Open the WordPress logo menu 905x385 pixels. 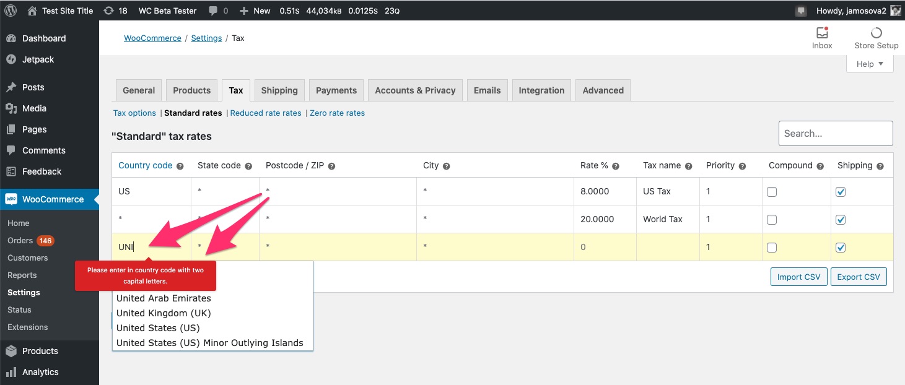tap(10, 10)
